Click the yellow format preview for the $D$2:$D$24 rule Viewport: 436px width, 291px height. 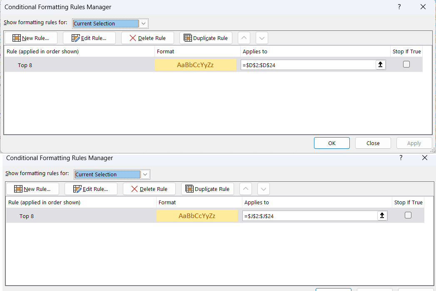coord(195,65)
